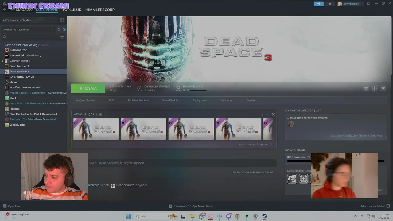Image resolution: width=393 pixels, height=221 pixels.
Task: Click the Tümünü mağazada görüntüle link
Action: click(x=254, y=145)
